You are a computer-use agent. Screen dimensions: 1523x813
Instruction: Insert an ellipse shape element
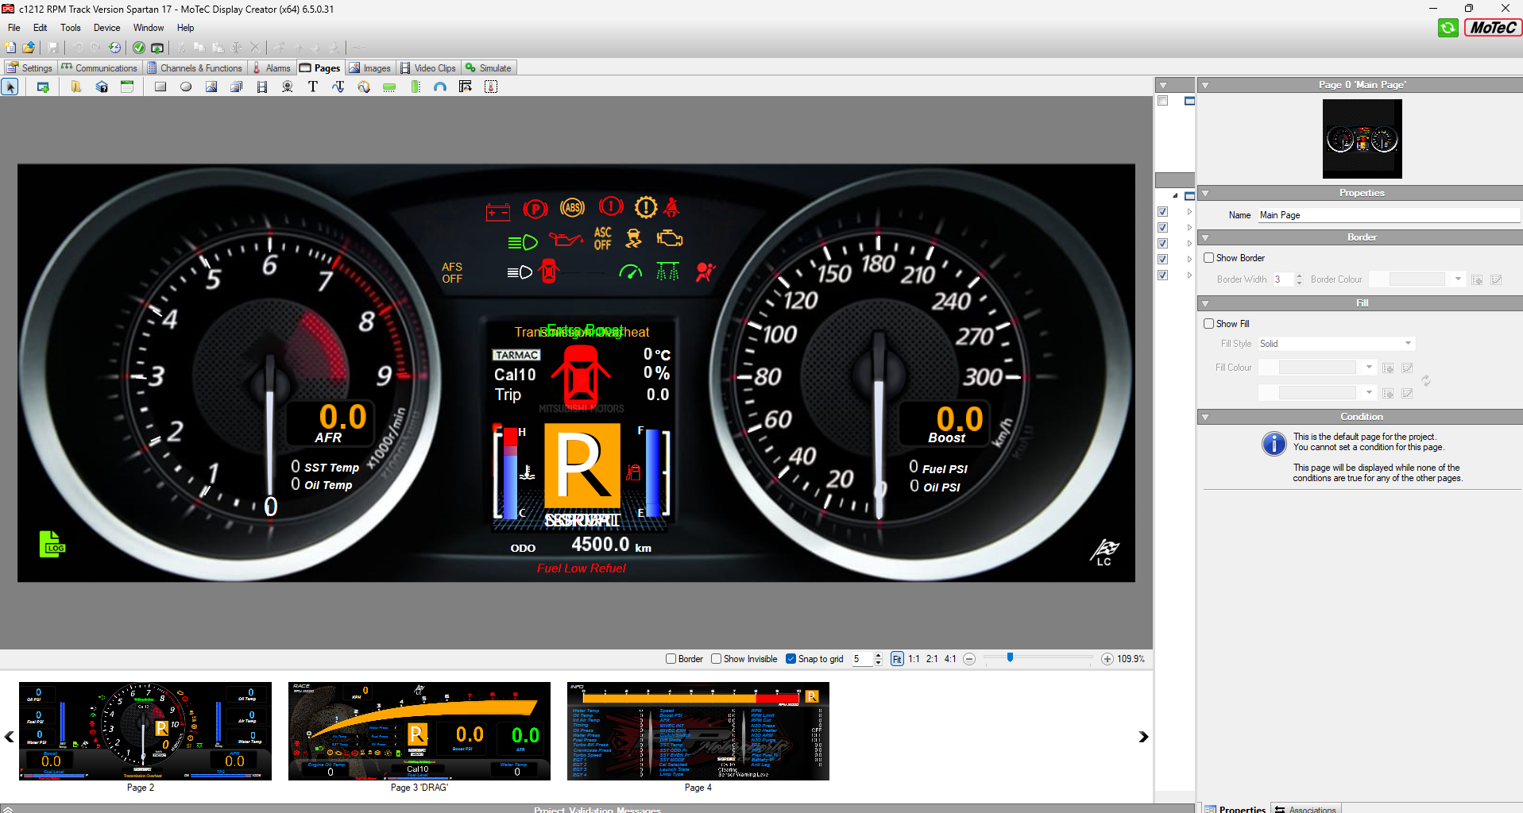(186, 87)
